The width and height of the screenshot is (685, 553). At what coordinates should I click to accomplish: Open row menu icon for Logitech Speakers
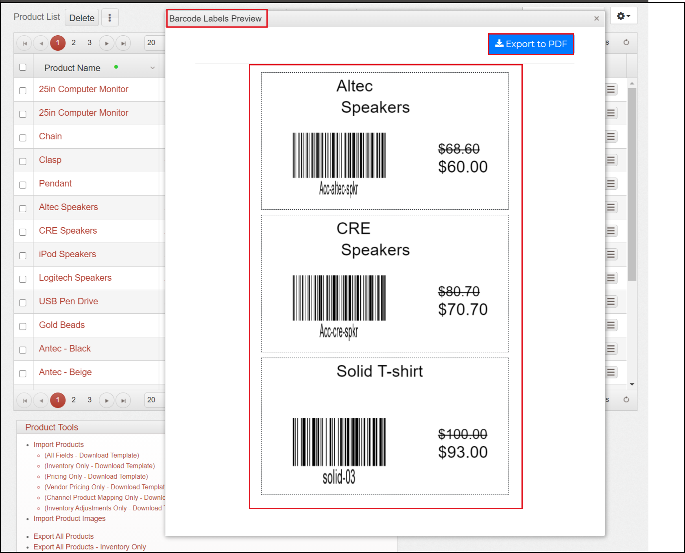point(611,278)
